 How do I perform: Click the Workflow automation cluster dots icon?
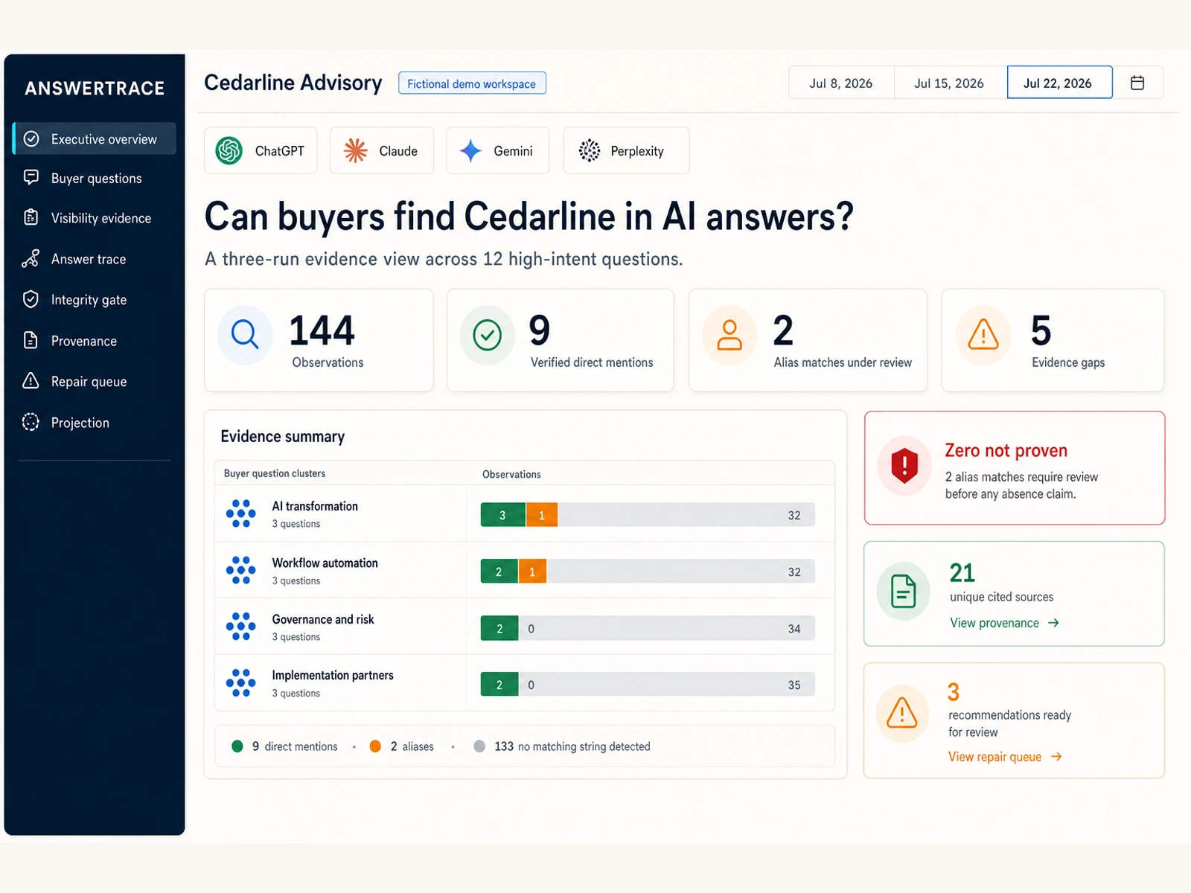[241, 570]
